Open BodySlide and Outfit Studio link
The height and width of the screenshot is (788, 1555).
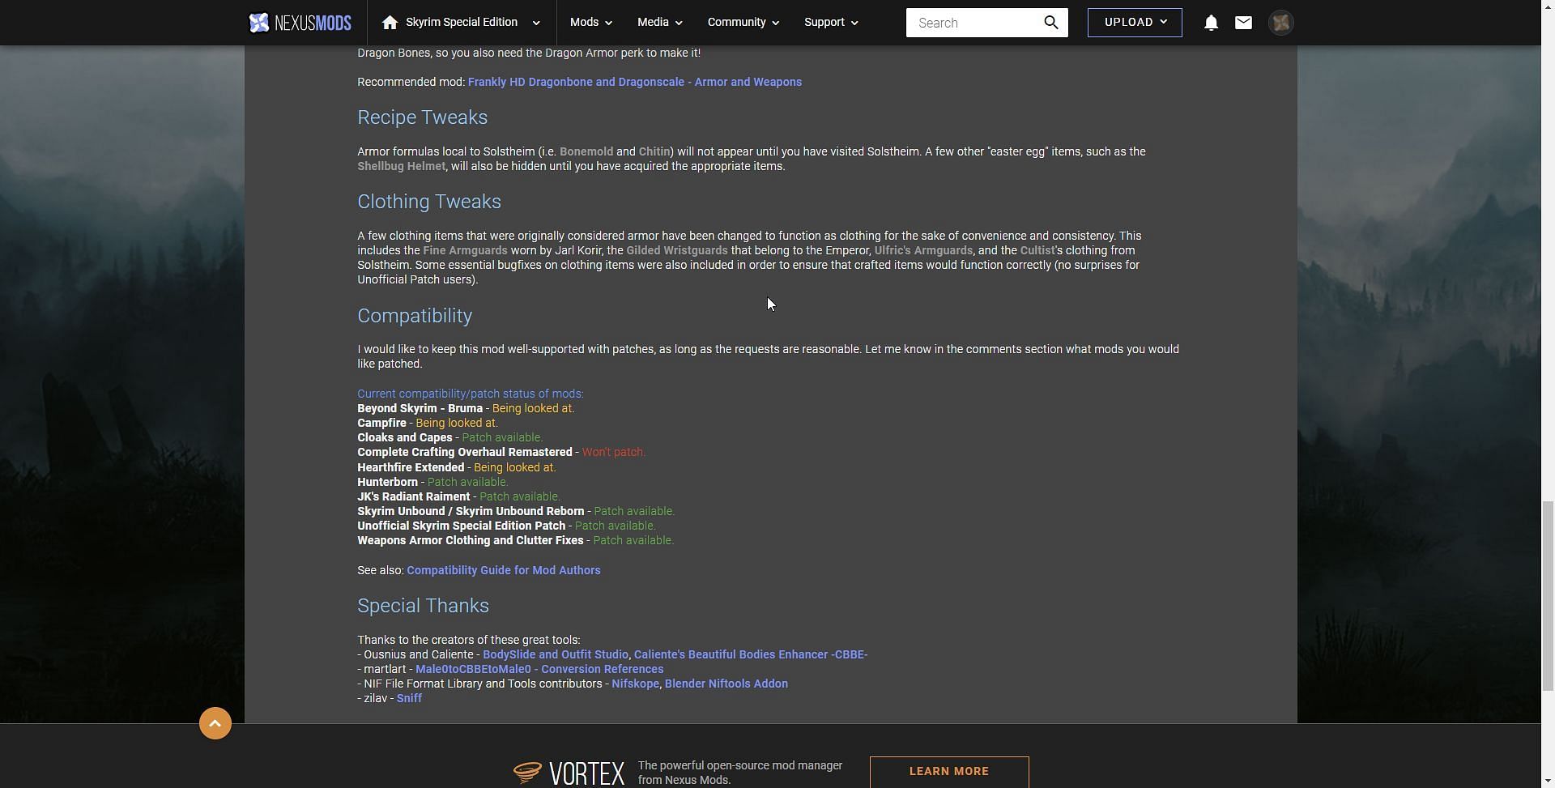tap(556, 654)
